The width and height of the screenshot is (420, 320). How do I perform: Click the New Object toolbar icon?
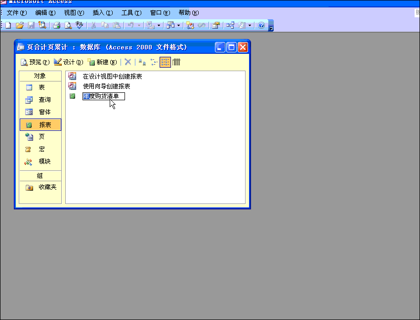(242, 26)
